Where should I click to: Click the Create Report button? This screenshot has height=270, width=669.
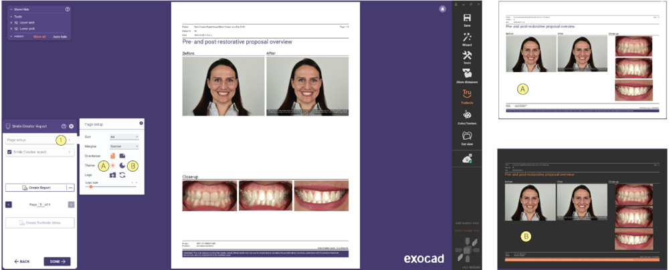36,187
